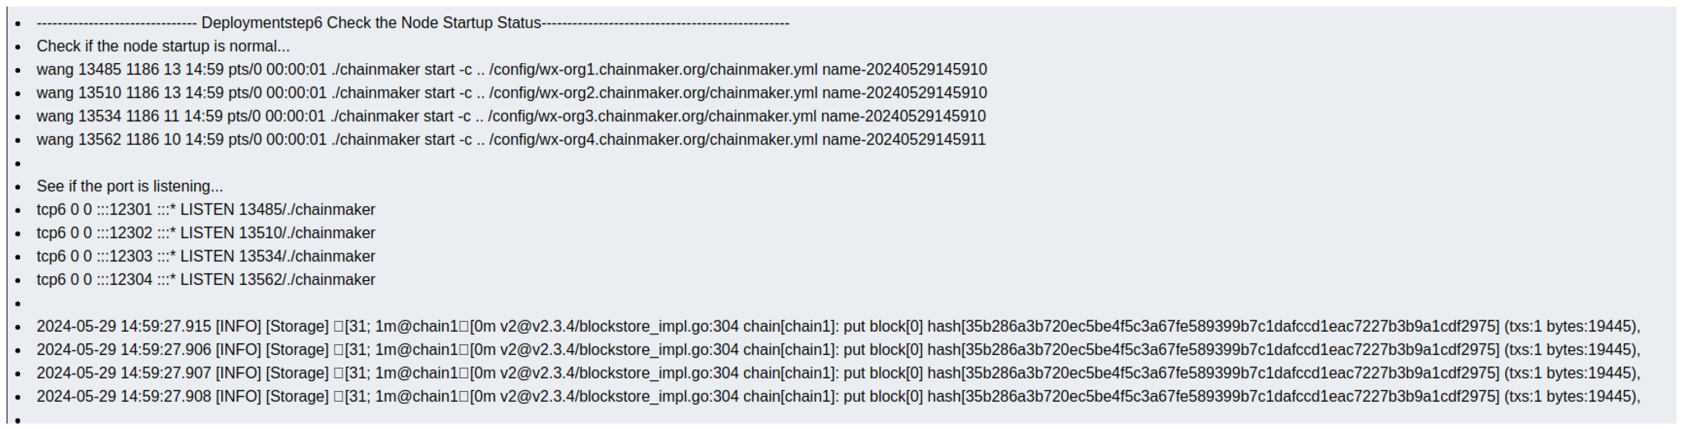This screenshot has width=1683, height=429.
Task: Click PID 13485 in the wang process line
Action: tap(100, 70)
